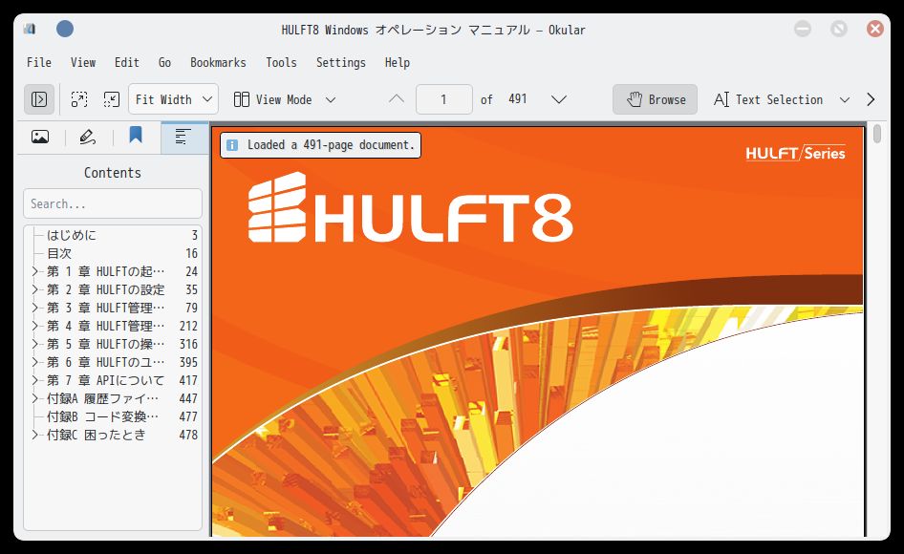Expand 第 2 章 HULFTの設定 tree node
Image resolution: width=904 pixels, height=554 pixels.
coord(34,289)
